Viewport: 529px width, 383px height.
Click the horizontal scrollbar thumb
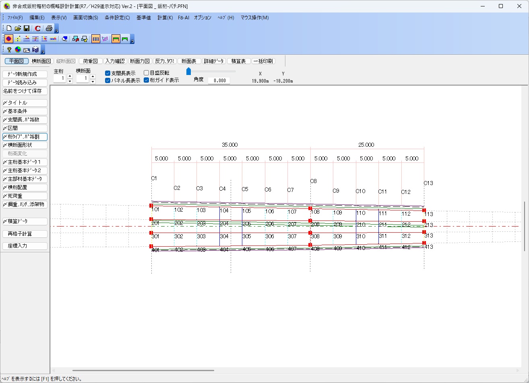143,371
